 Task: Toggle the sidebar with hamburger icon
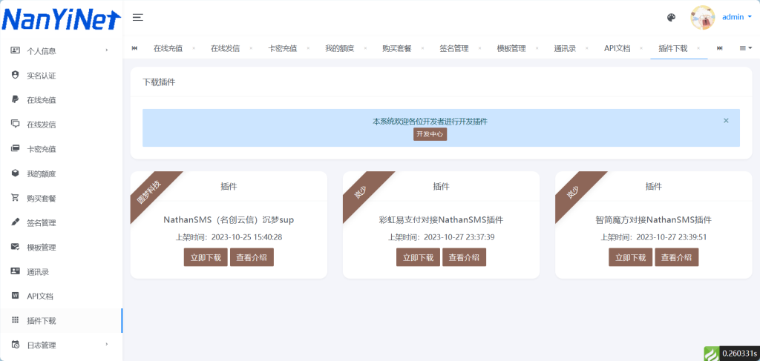click(x=138, y=18)
